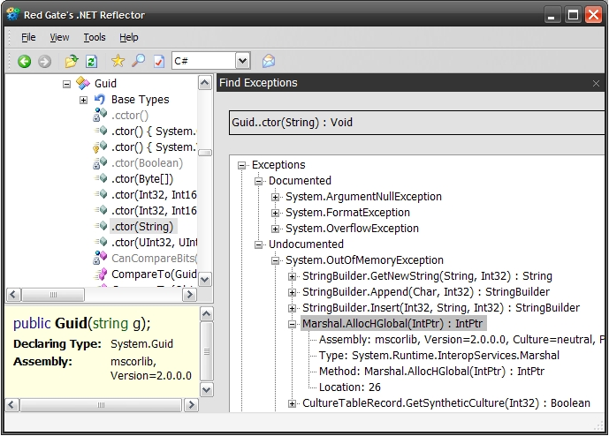Open the File menu

(x=28, y=37)
